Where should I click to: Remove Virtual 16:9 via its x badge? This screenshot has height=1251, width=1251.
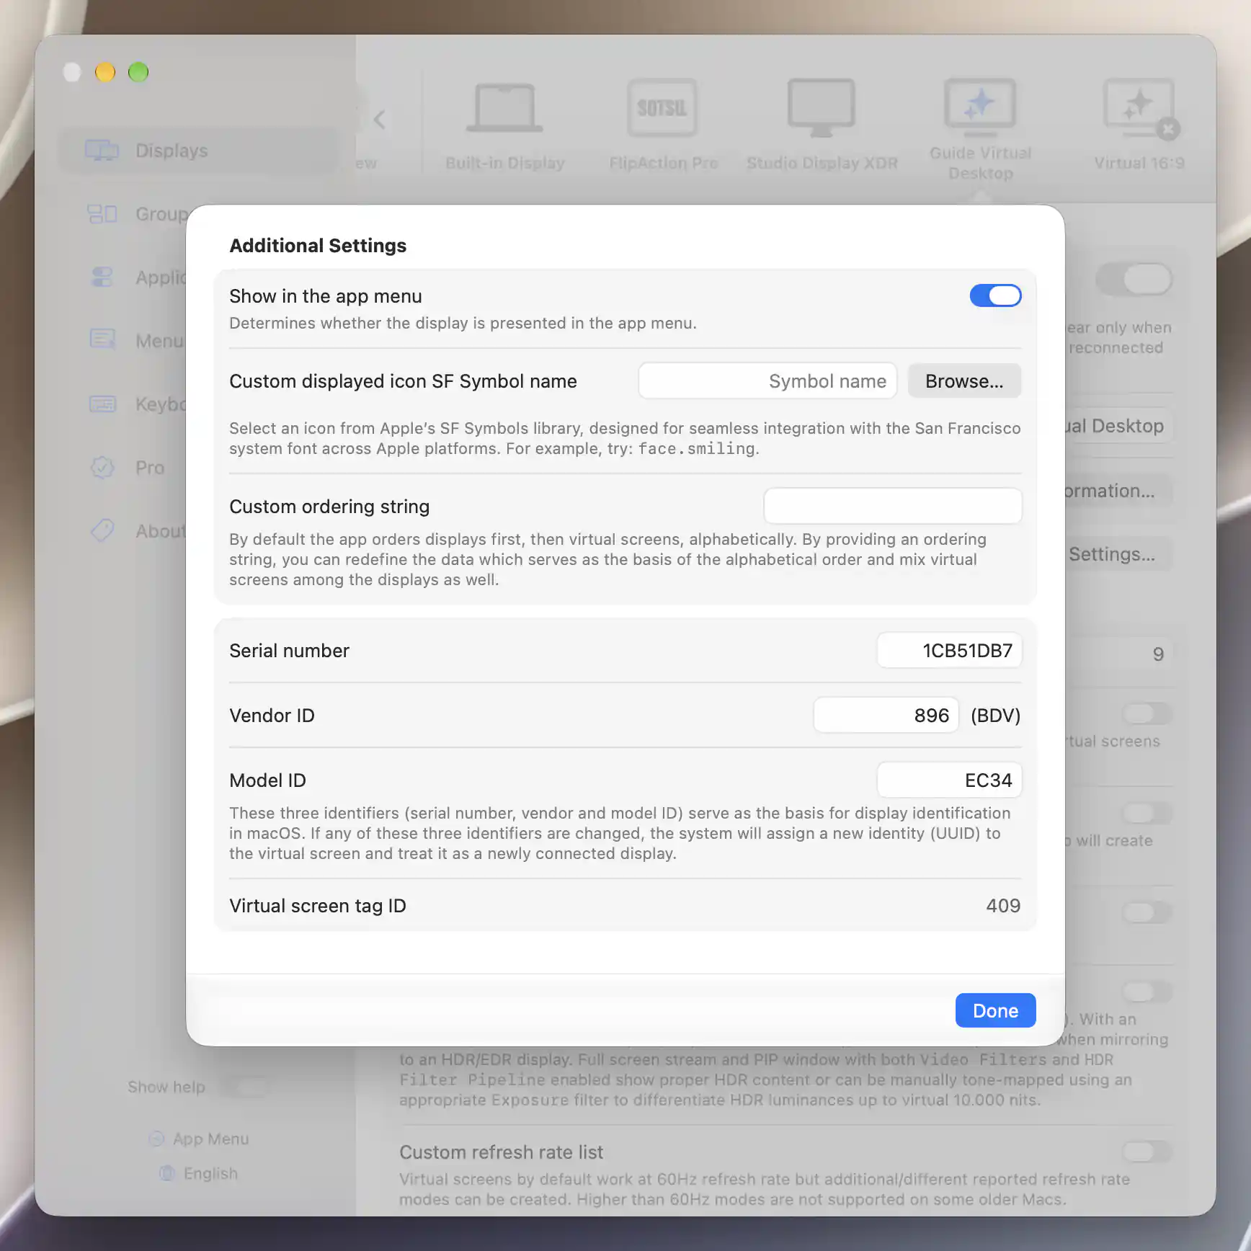pos(1168,130)
